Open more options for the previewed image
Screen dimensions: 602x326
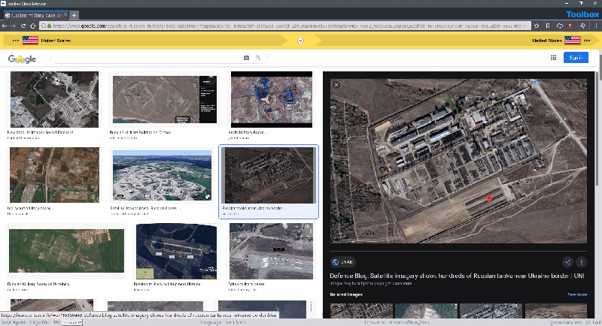coord(581,262)
